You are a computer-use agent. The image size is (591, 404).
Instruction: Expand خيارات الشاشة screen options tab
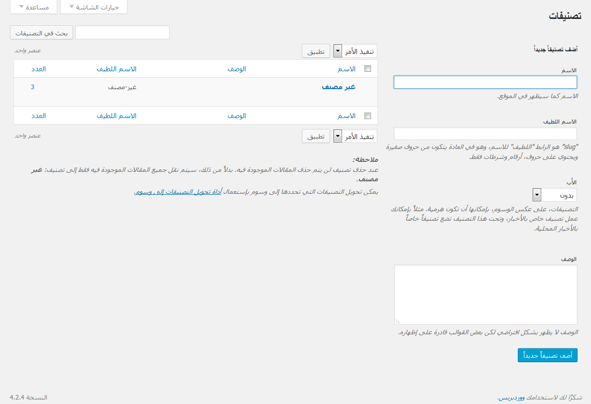(93, 7)
